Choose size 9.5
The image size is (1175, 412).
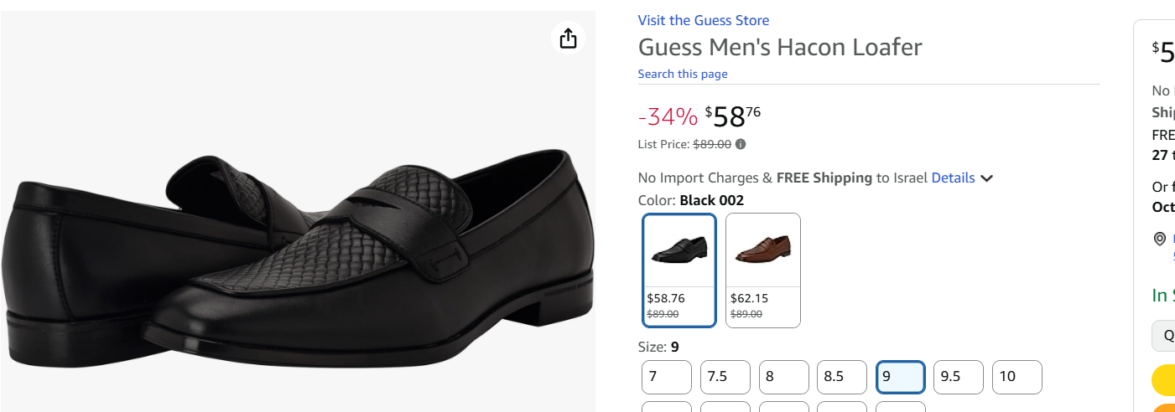click(958, 377)
